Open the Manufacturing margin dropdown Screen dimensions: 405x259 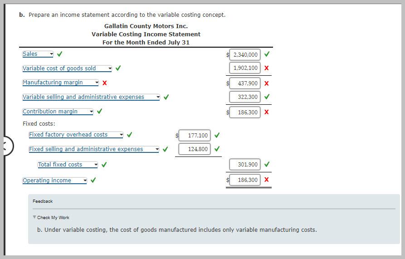[x=60, y=83]
